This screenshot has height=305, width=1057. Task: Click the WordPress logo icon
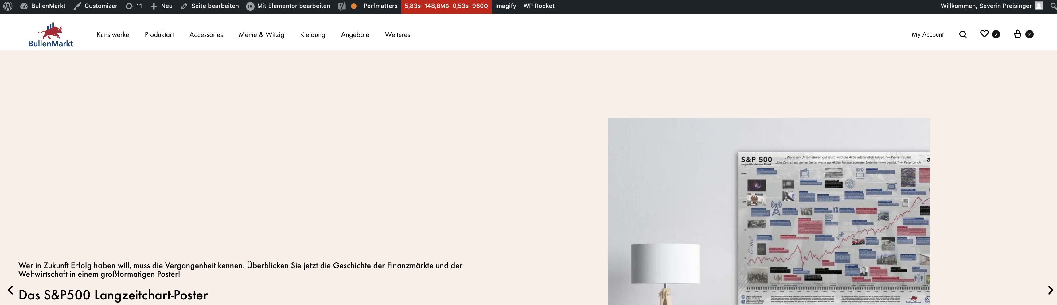coord(8,6)
